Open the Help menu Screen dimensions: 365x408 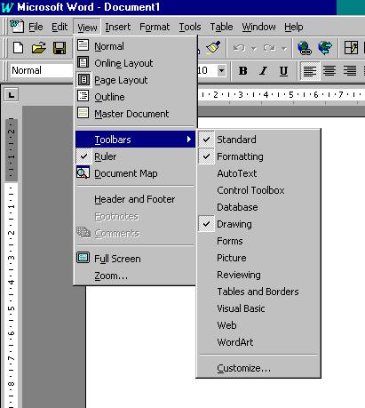(294, 27)
